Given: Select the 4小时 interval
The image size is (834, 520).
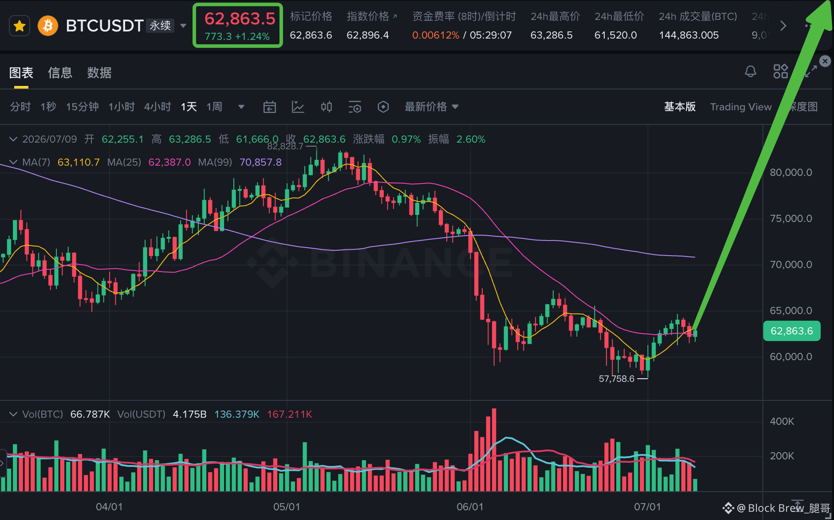Looking at the screenshot, I should point(157,107).
